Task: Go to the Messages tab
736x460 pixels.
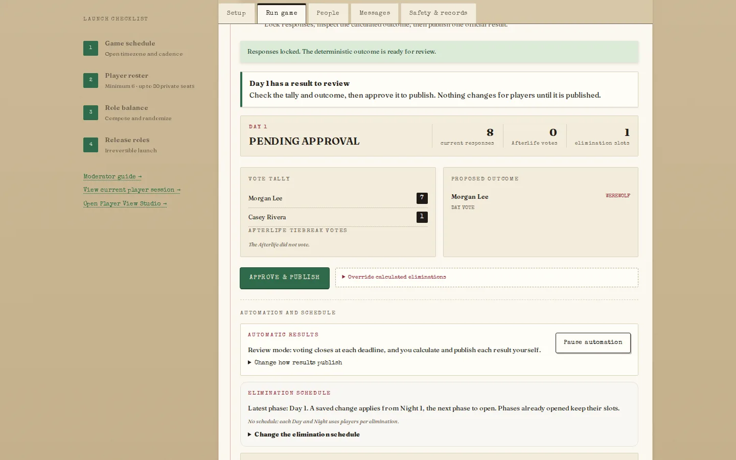Action: point(375,13)
